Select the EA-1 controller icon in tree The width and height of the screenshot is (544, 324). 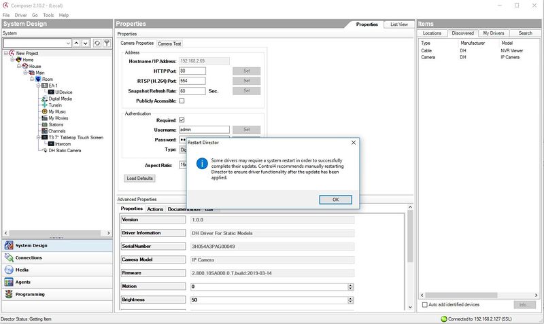[45, 85]
